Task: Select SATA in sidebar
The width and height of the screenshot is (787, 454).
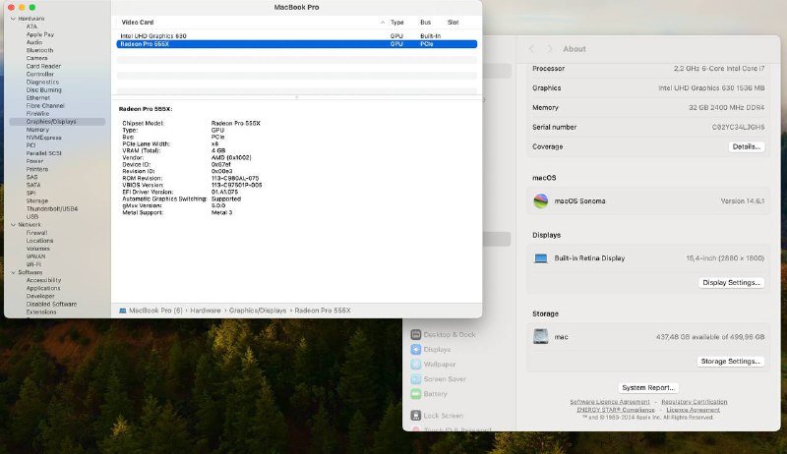Action: (x=33, y=186)
